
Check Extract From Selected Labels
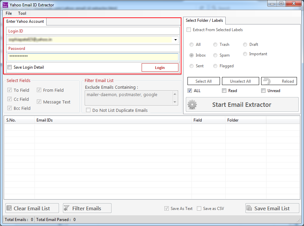click(188, 30)
